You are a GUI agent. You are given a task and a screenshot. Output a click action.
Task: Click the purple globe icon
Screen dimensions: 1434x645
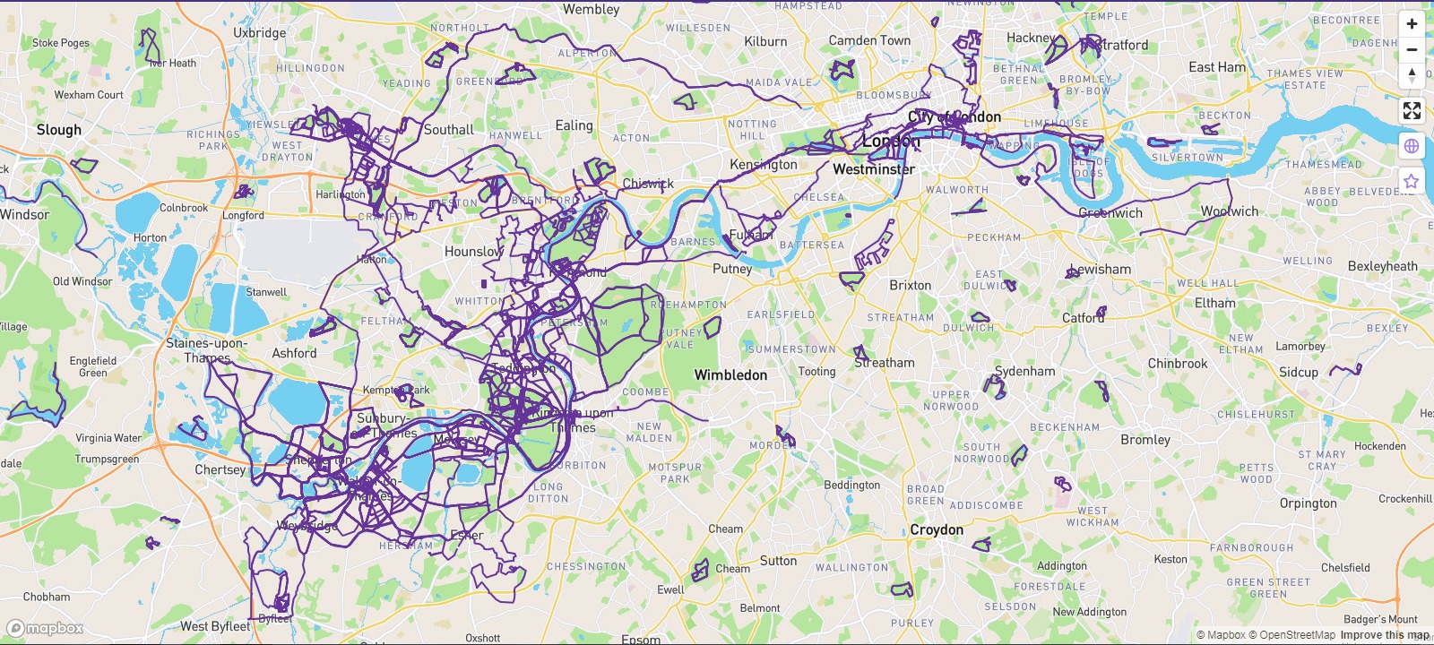click(x=1412, y=146)
